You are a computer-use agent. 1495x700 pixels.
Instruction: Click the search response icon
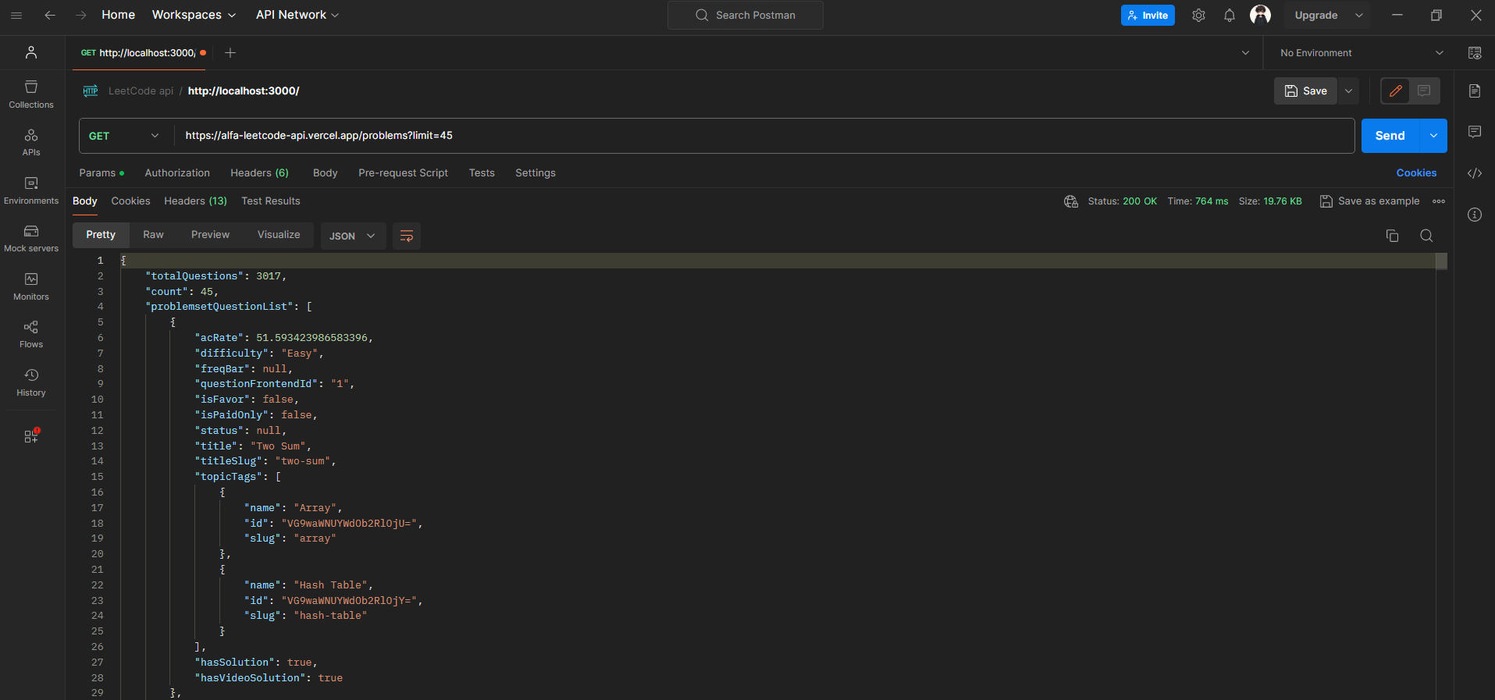pyautogui.click(x=1426, y=236)
